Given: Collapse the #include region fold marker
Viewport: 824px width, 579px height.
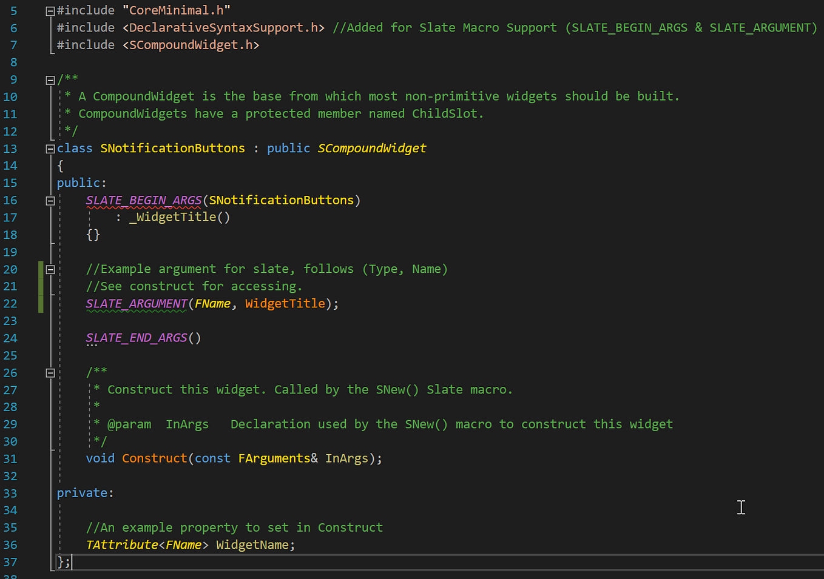Looking at the screenshot, I should (49, 10).
